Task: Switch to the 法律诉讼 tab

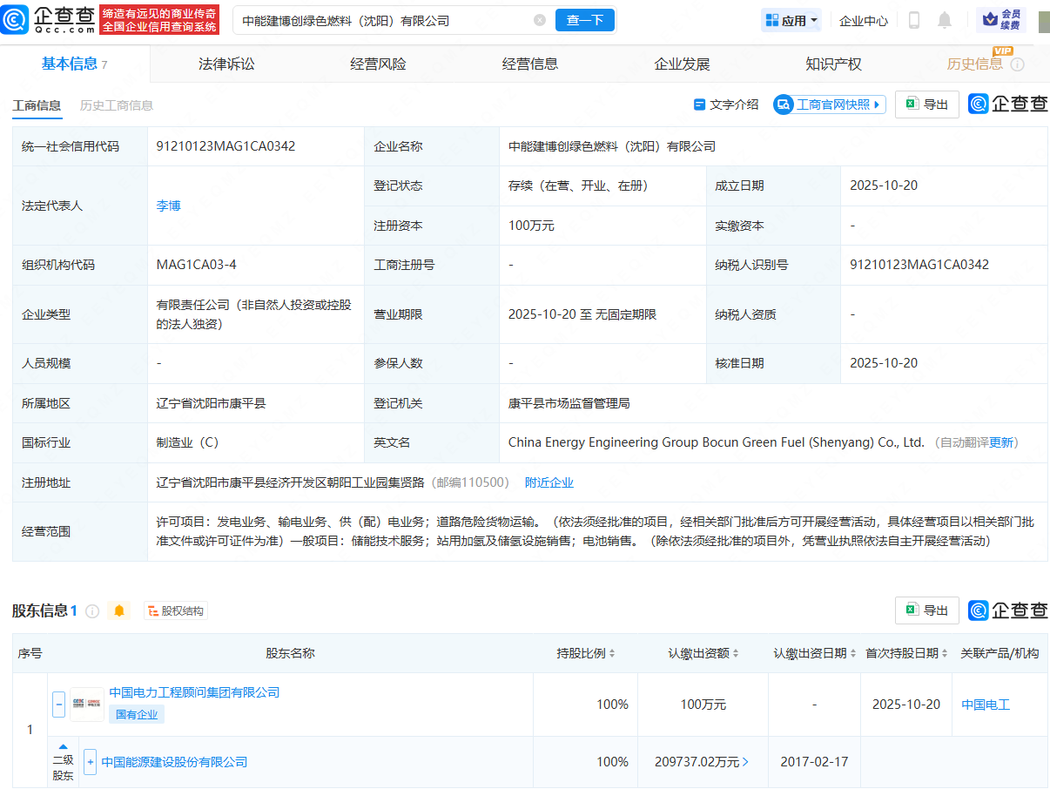Action: 225,63
